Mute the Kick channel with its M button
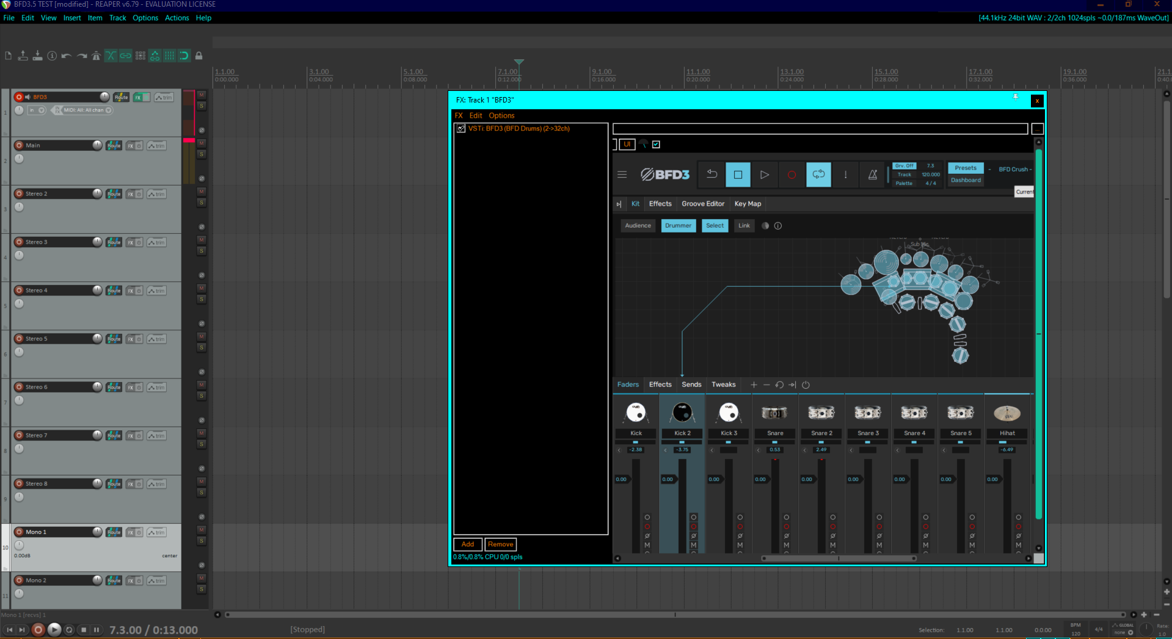Screen dimensions: 1172x639 pos(647,545)
